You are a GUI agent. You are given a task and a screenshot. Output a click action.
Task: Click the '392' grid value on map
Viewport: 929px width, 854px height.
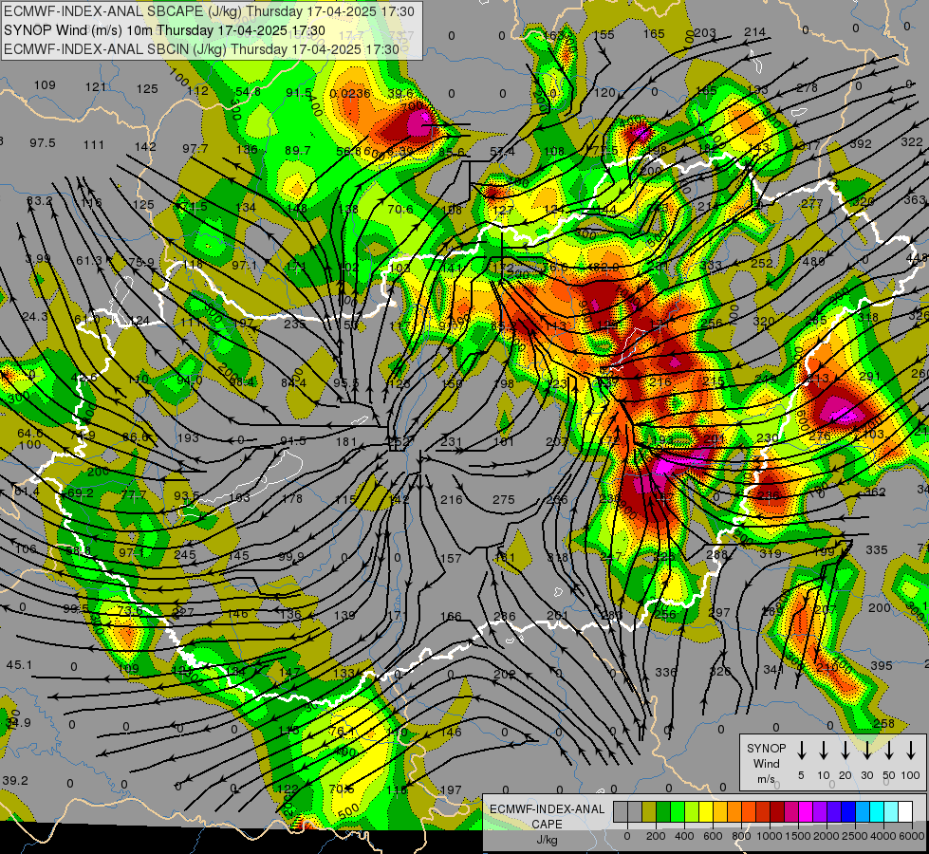coord(861,143)
